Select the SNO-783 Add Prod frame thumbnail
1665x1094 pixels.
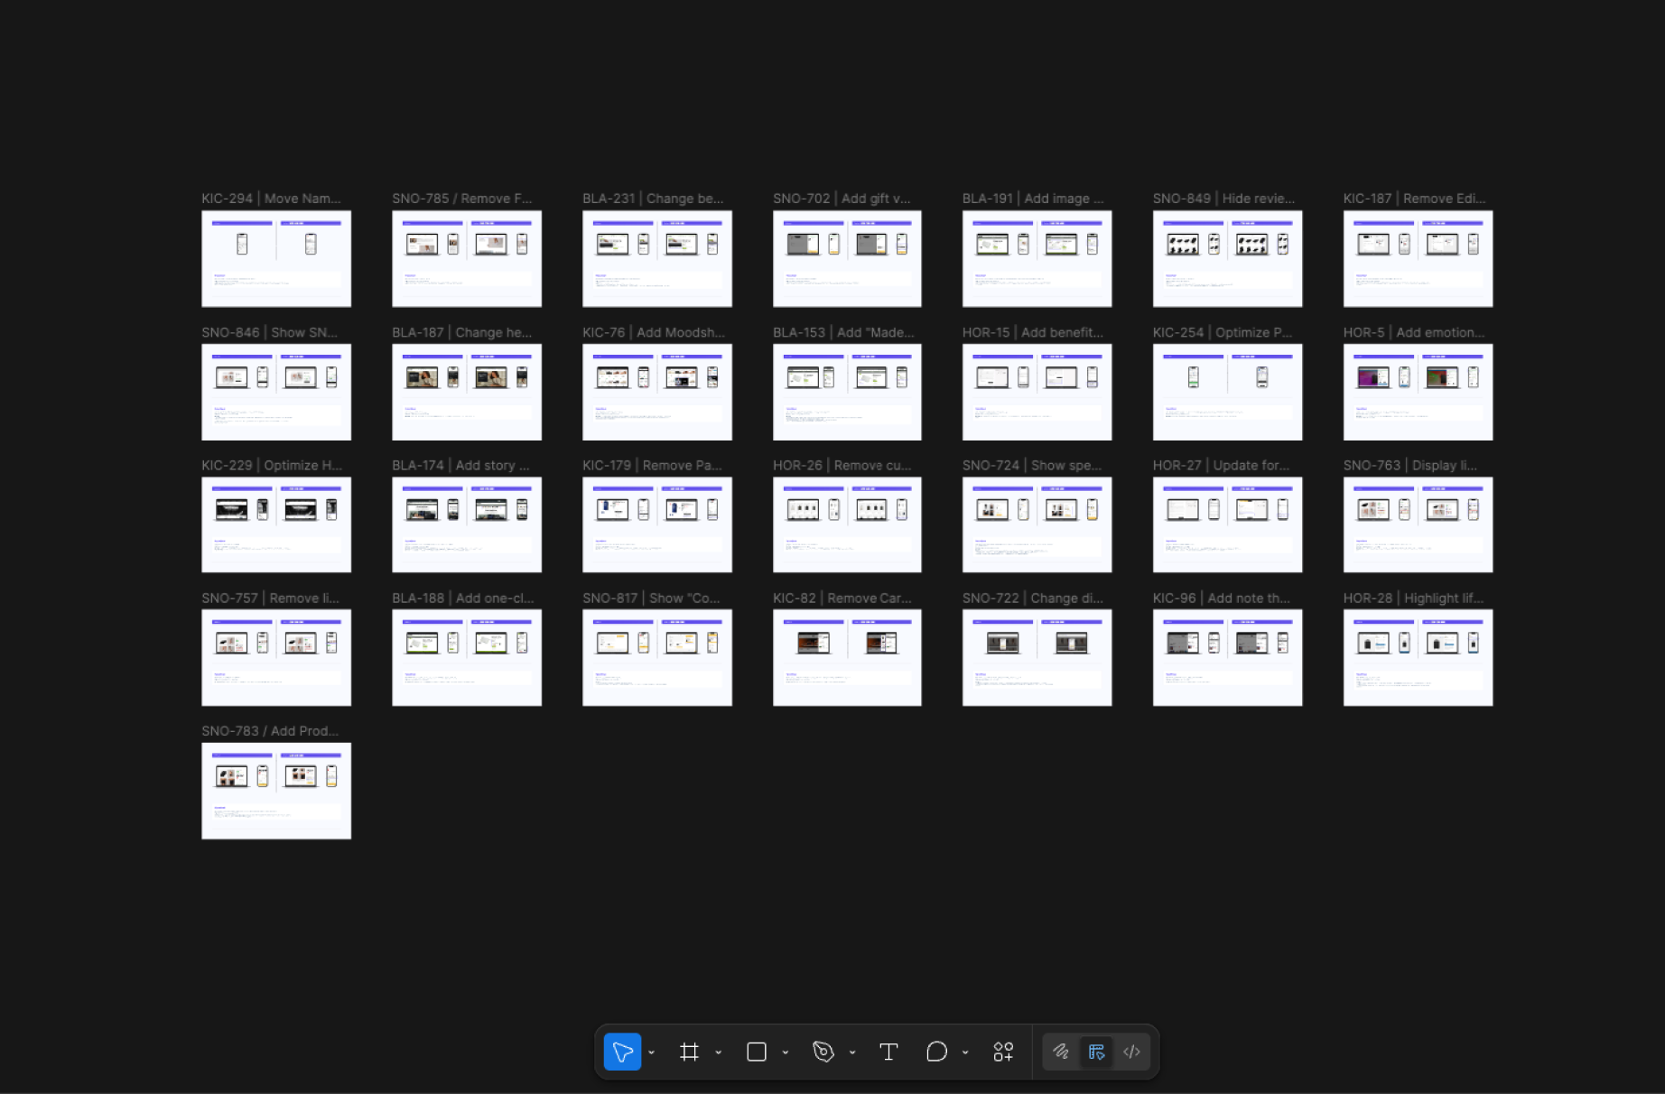(x=276, y=791)
